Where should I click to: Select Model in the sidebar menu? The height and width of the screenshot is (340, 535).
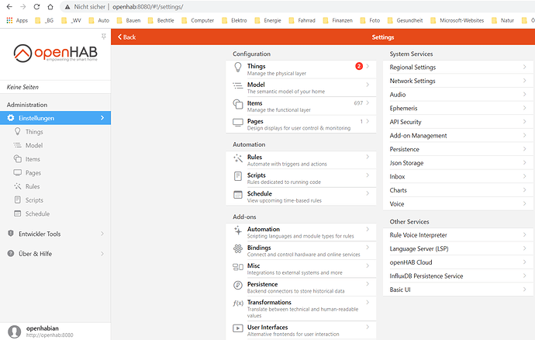coord(55,145)
